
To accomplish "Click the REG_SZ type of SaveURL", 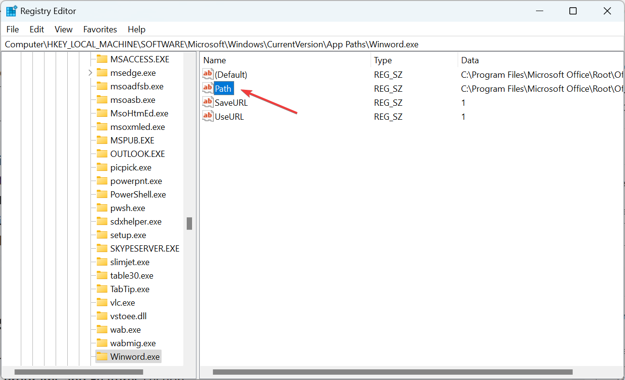I will pos(388,103).
